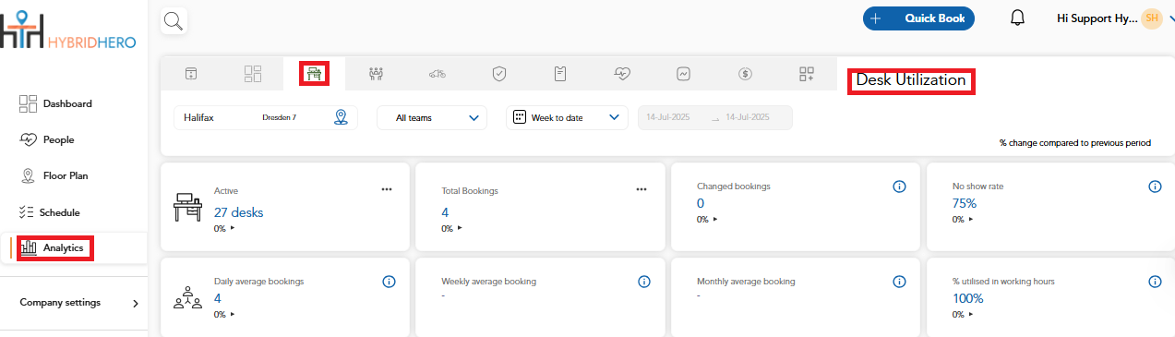Viewport: 1175px width, 337px height.
Task: Click the 100% utilised value
Action: click(967, 298)
